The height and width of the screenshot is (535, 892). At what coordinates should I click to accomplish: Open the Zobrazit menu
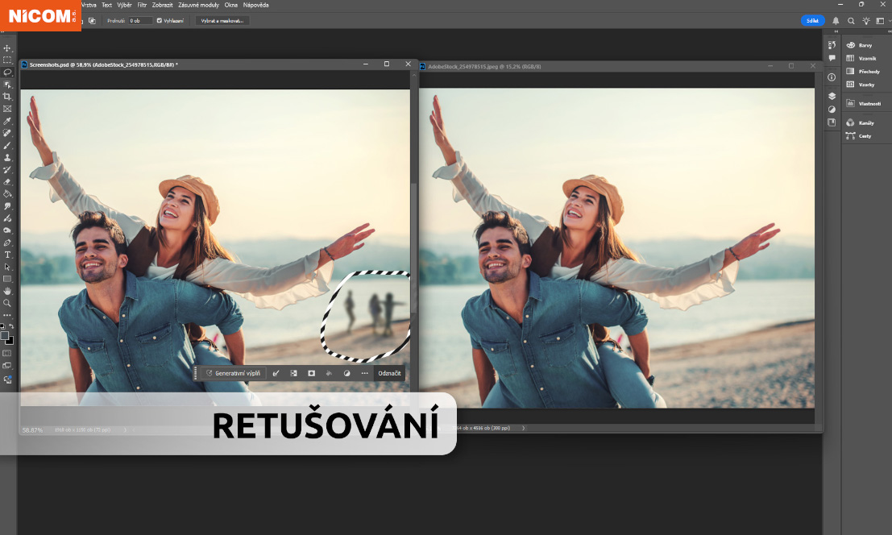point(162,5)
